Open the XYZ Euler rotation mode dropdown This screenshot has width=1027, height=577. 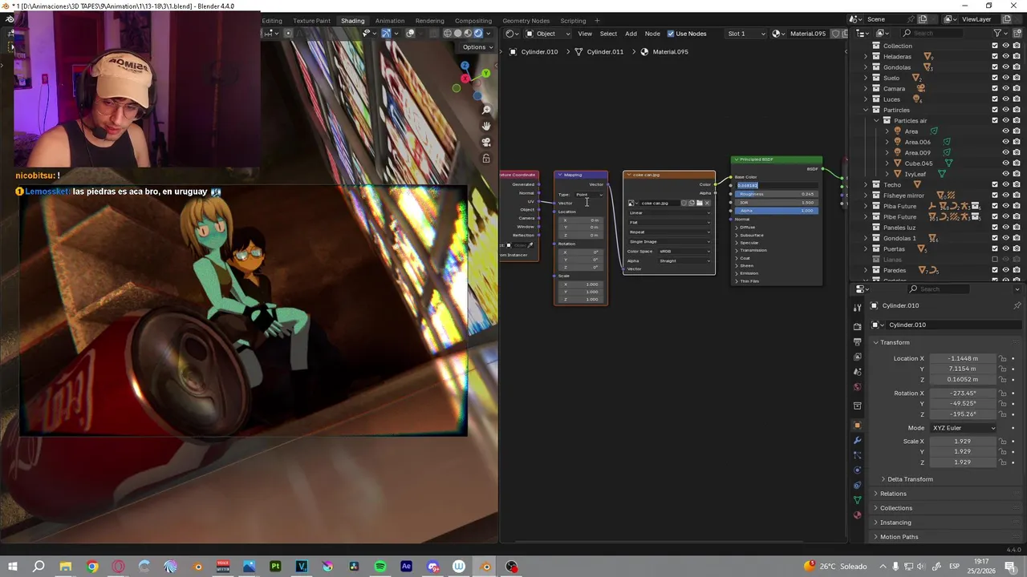click(963, 428)
